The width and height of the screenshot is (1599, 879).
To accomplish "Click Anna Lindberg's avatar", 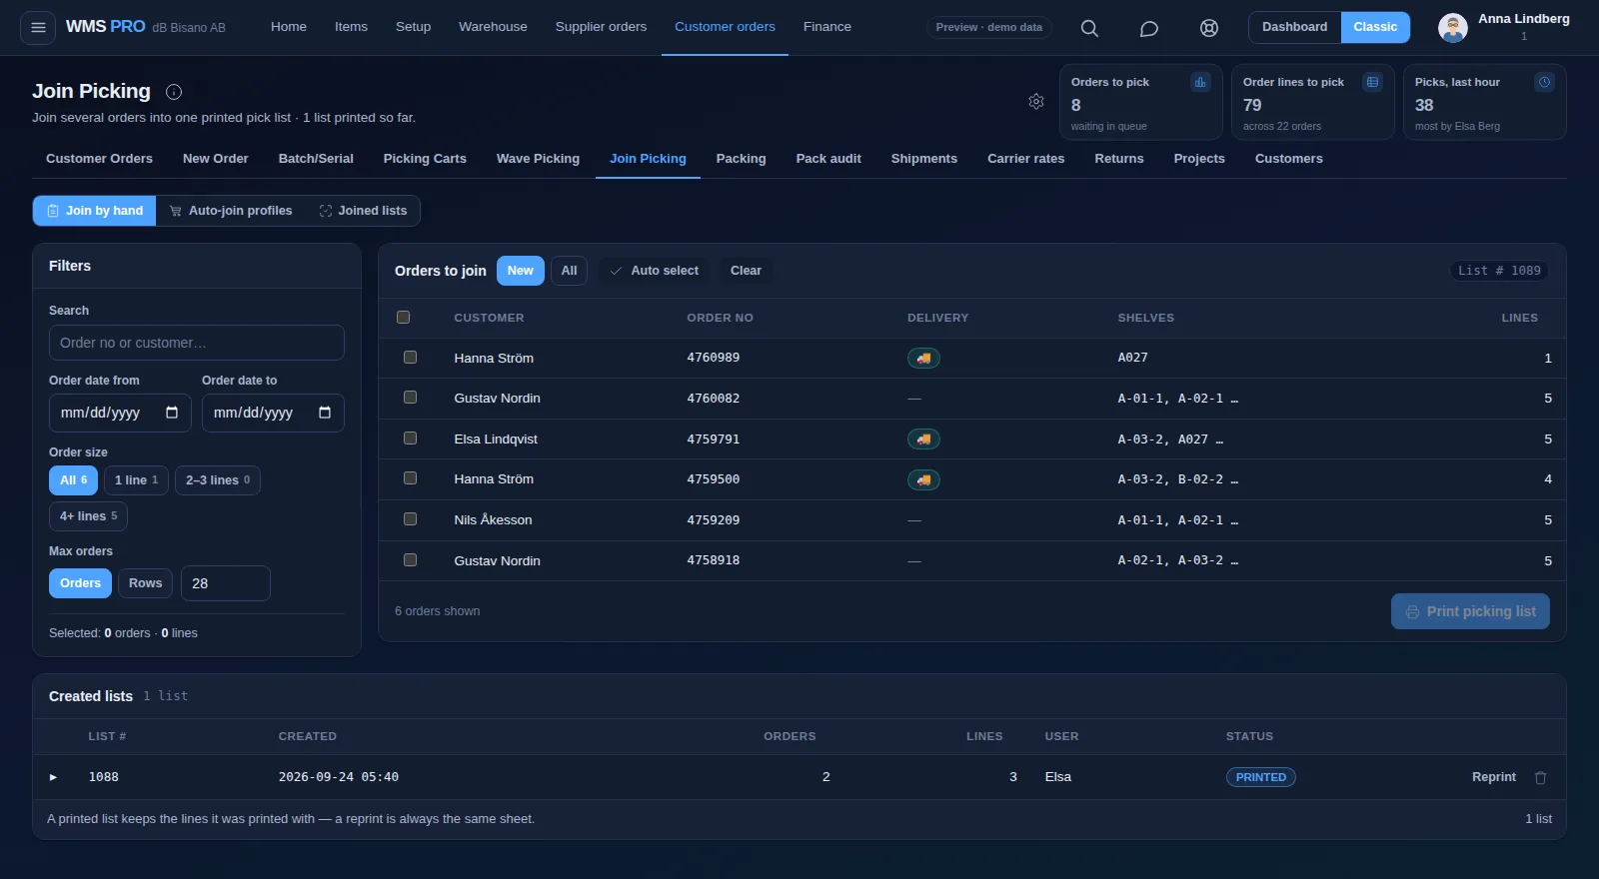I will [1452, 27].
